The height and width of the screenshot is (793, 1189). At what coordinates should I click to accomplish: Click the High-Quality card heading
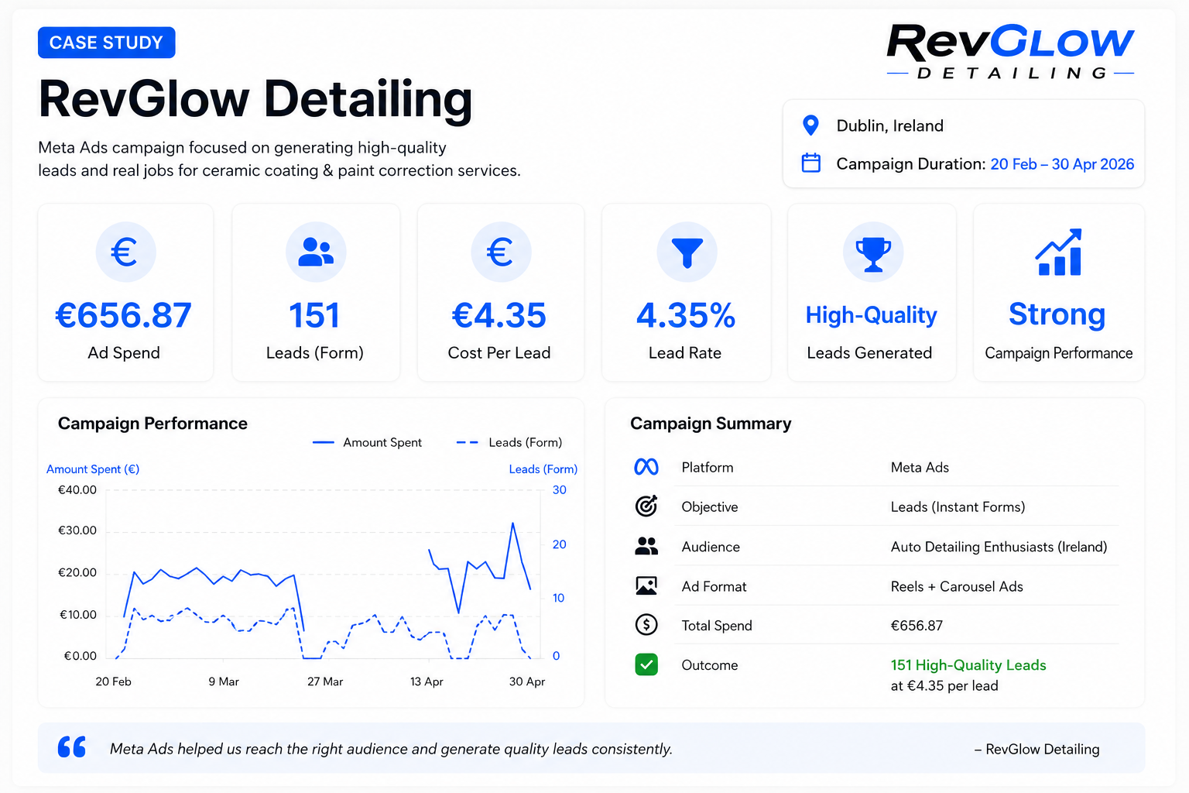(872, 315)
